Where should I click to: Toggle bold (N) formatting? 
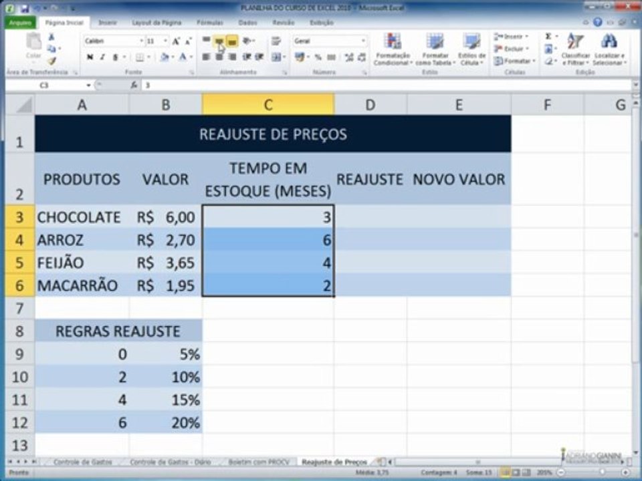[90, 57]
